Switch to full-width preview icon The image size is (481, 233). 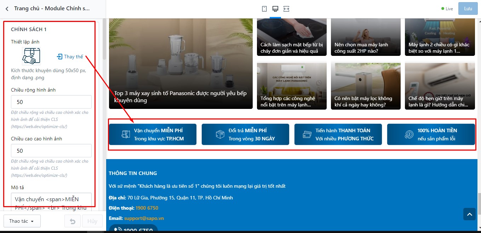286,9
